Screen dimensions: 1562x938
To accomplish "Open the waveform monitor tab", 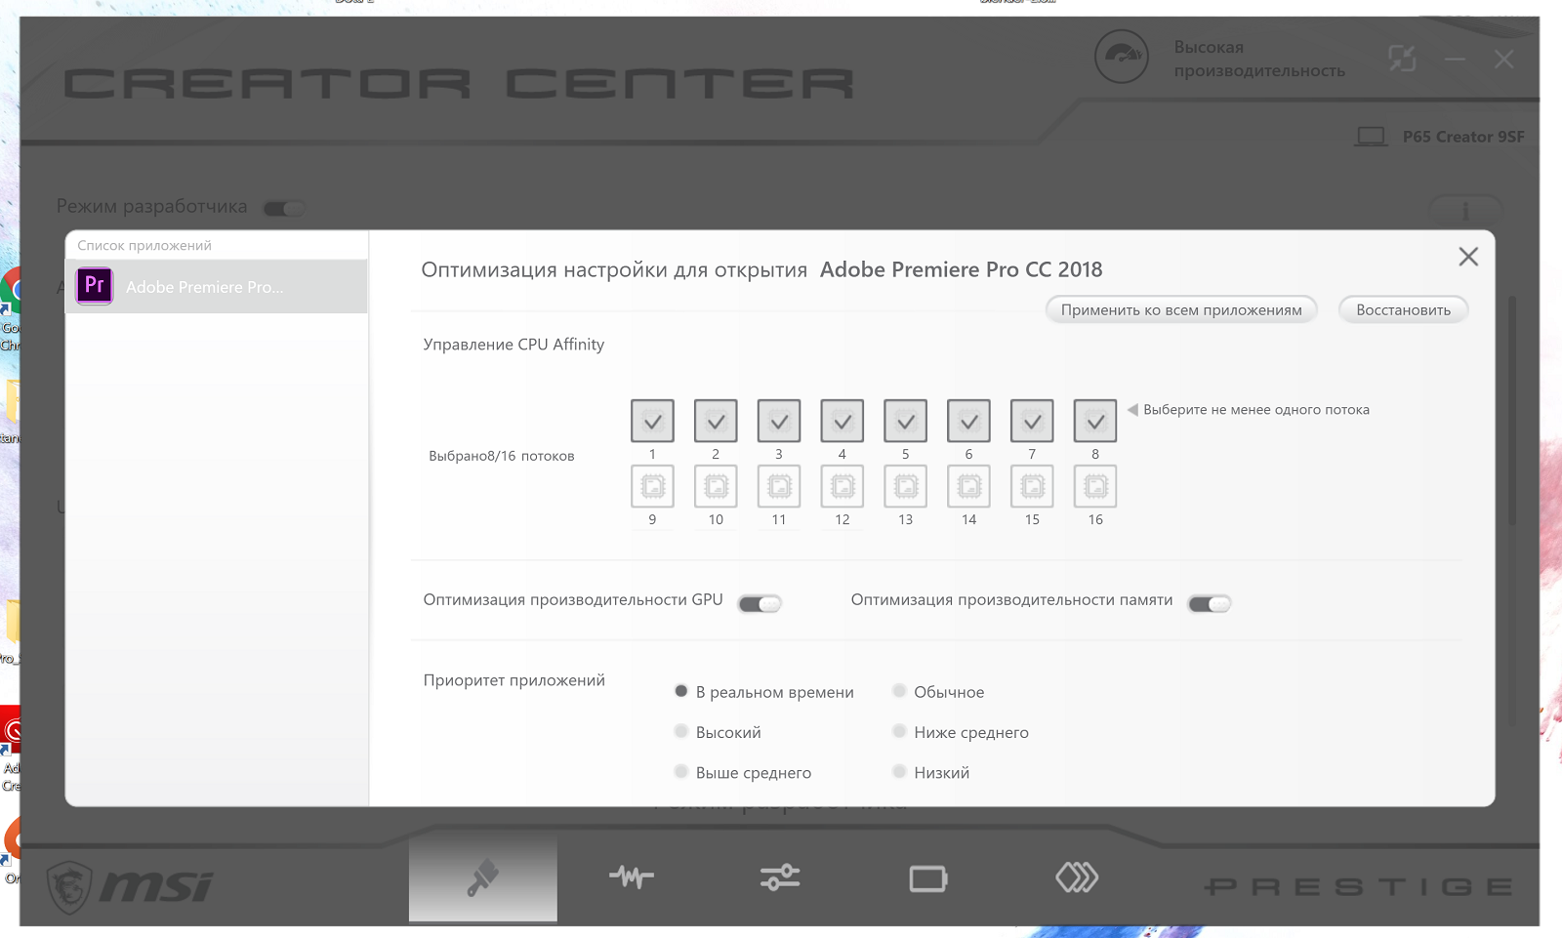I will coord(632,877).
